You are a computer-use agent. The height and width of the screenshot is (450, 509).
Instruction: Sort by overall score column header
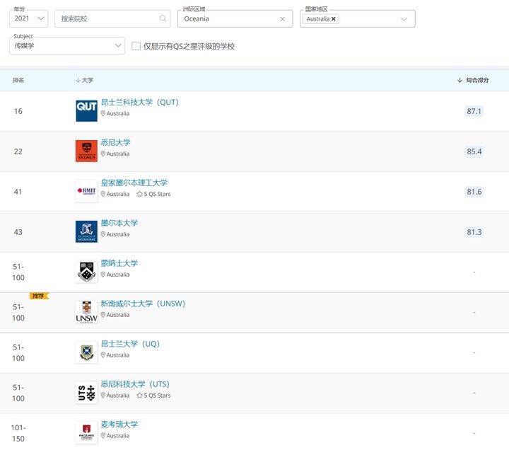[x=473, y=80]
